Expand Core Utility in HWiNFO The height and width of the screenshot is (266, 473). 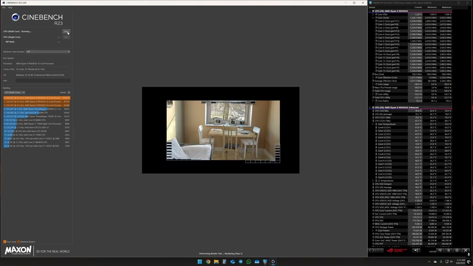(373, 94)
